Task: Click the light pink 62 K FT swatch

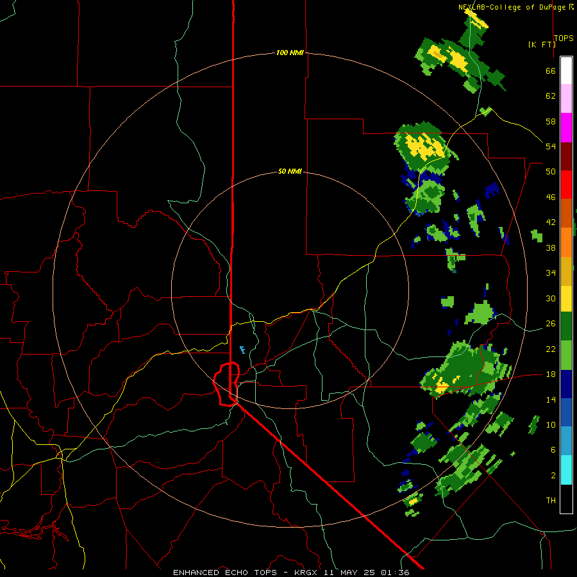Action: pos(566,99)
